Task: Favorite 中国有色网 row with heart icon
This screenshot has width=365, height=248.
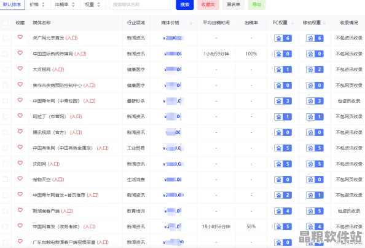Action: click(x=20, y=147)
